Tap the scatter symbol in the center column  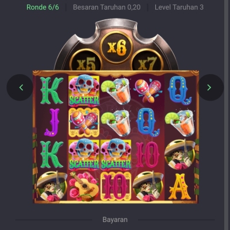click(x=116, y=154)
